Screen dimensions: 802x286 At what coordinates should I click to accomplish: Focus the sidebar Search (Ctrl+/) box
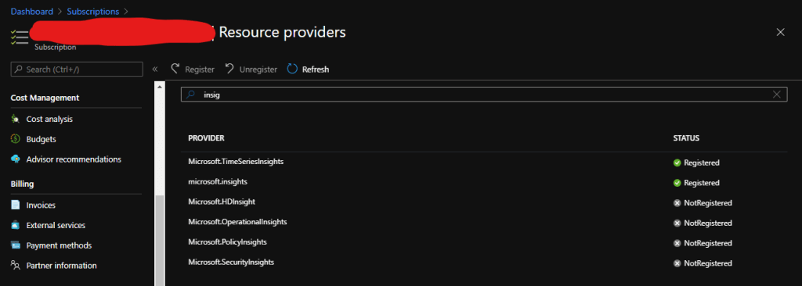point(77,69)
